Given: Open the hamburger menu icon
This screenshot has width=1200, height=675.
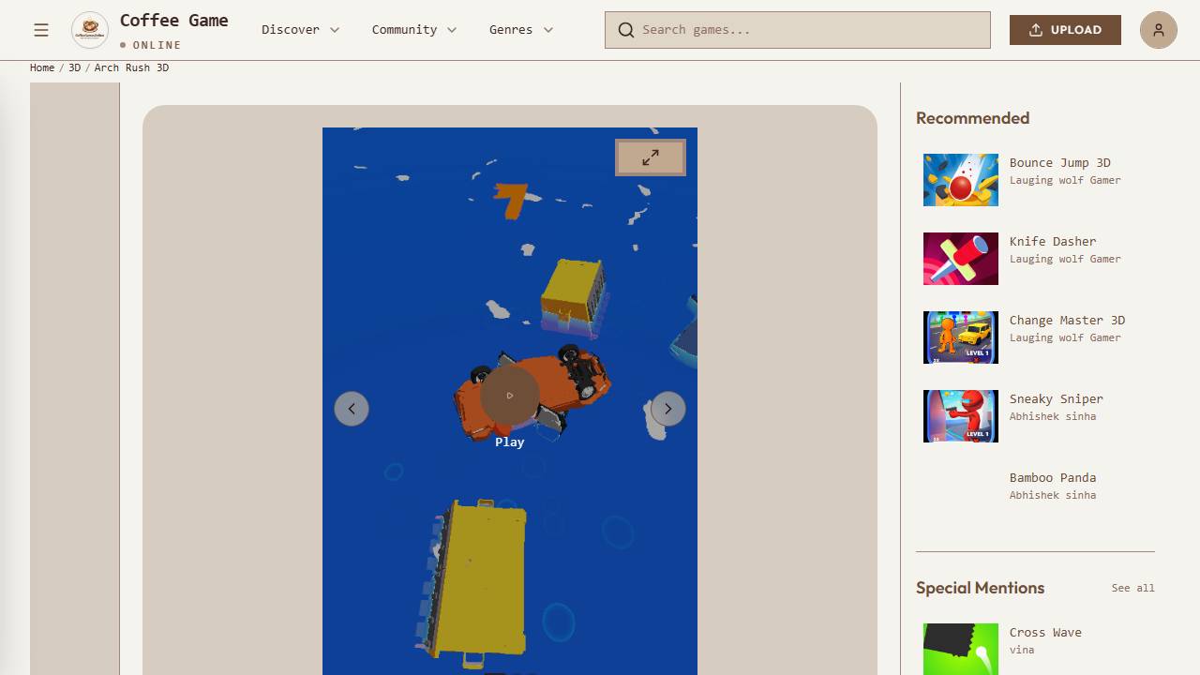Looking at the screenshot, I should (x=41, y=30).
